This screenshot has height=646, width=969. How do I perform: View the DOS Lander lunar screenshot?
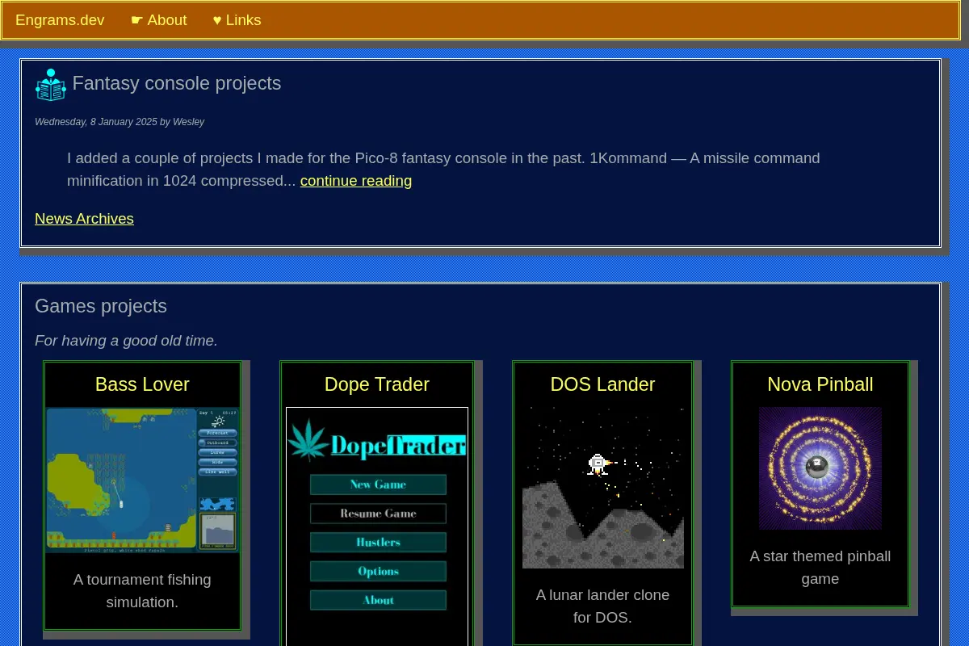point(603,488)
